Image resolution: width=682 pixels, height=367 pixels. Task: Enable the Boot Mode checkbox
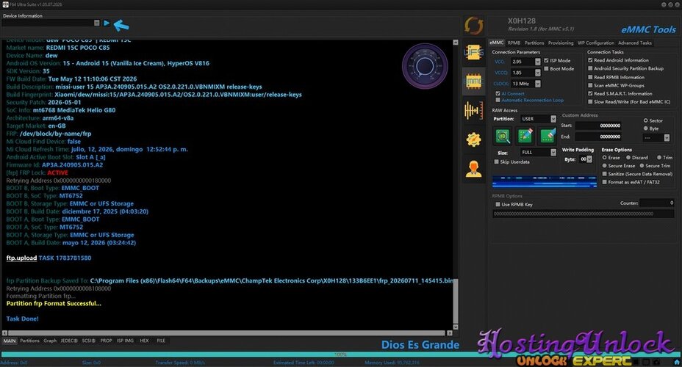click(x=546, y=68)
